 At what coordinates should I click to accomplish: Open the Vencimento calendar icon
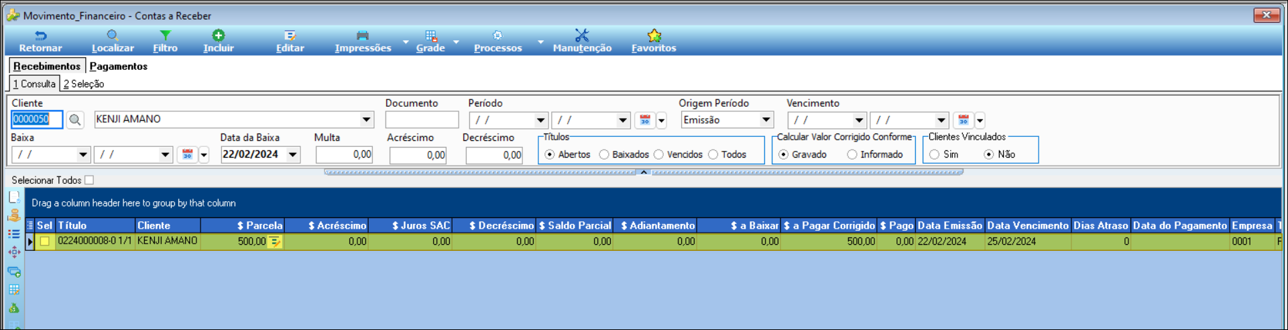point(963,120)
